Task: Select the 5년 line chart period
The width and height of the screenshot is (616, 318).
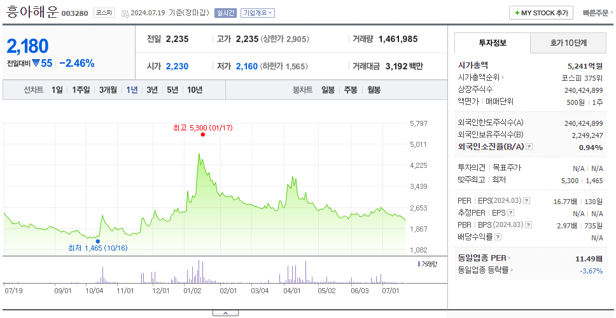Action: [x=172, y=90]
